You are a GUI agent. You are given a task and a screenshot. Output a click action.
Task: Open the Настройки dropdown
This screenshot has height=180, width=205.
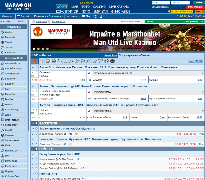73,16
